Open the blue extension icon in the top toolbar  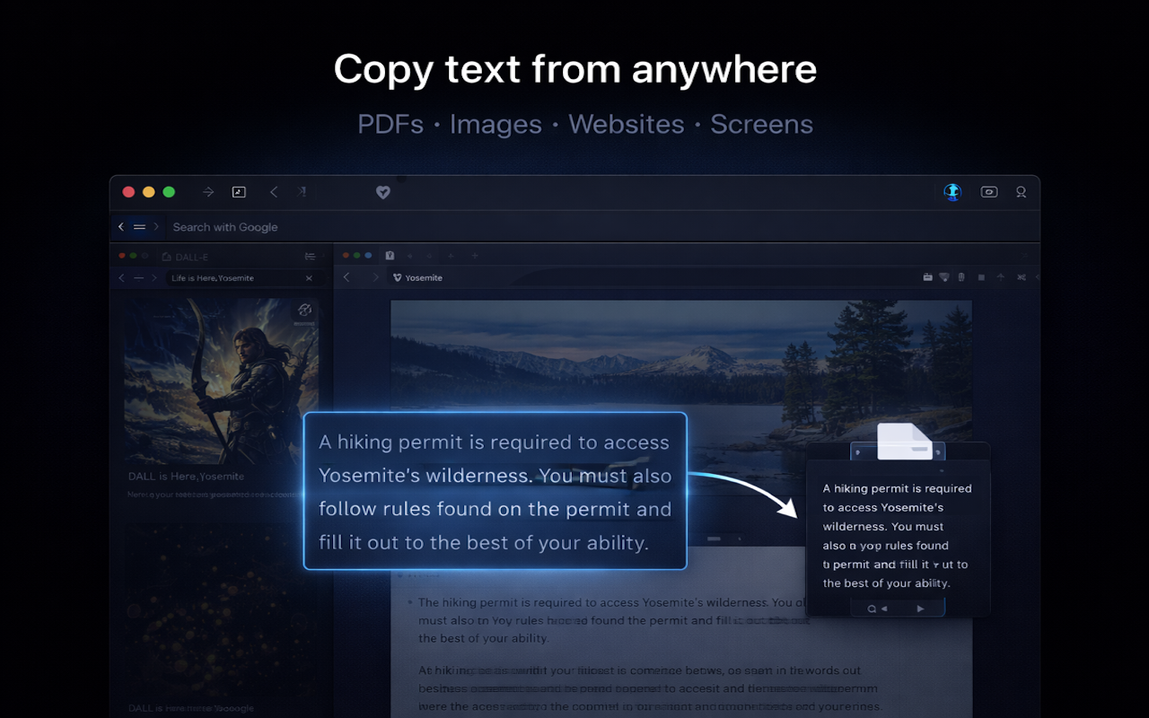pos(952,191)
